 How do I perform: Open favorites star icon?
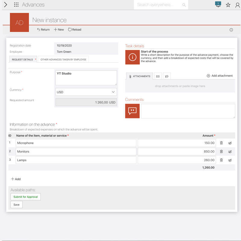pyautogui.click(x=228, y=5)
